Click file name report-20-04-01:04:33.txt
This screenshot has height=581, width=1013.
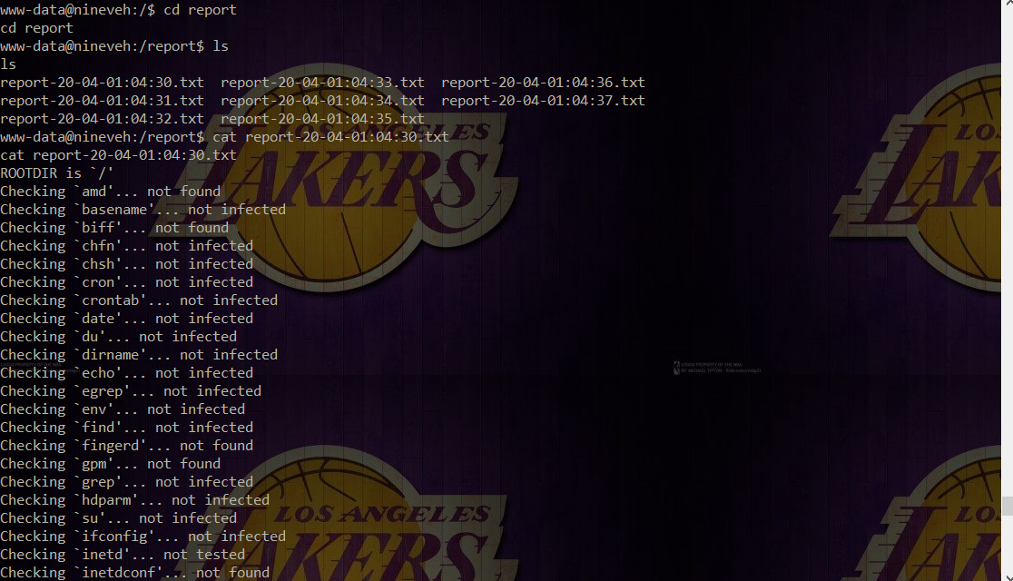(322, 83)
